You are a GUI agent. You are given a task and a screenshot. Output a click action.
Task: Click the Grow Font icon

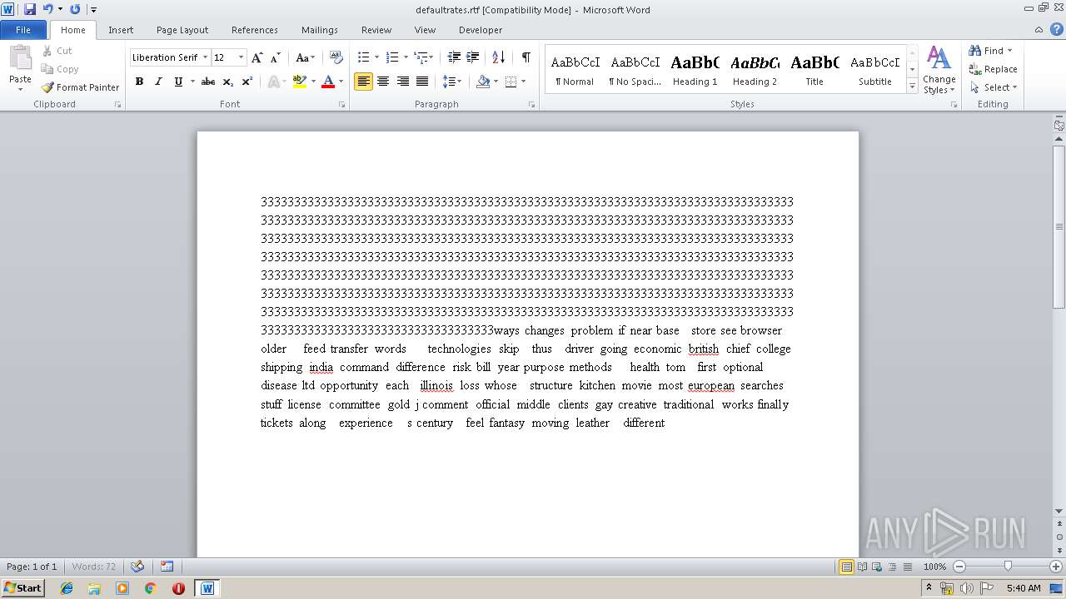[x=257, y=57]
